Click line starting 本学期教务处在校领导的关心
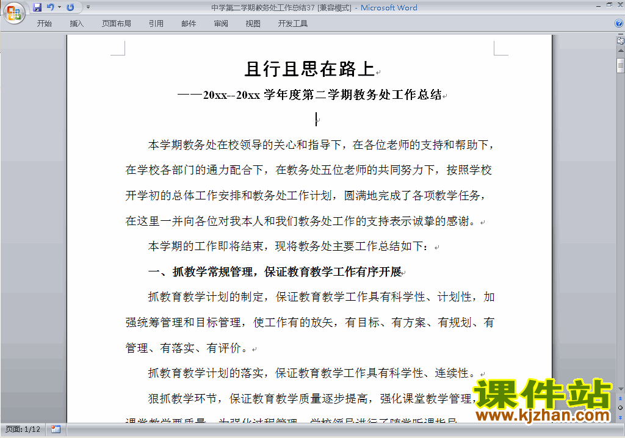The height and width of the screenshot is (438, 625). click(x=321, y=145)
